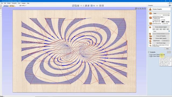Screen dimensions: 172x97
Task: Open the Solid Material Color dropdown
Action: (x=166, y=15)
